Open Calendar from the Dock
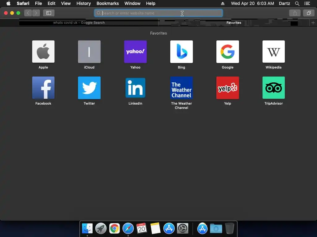317x237 pixels. (x=141, y=229)
